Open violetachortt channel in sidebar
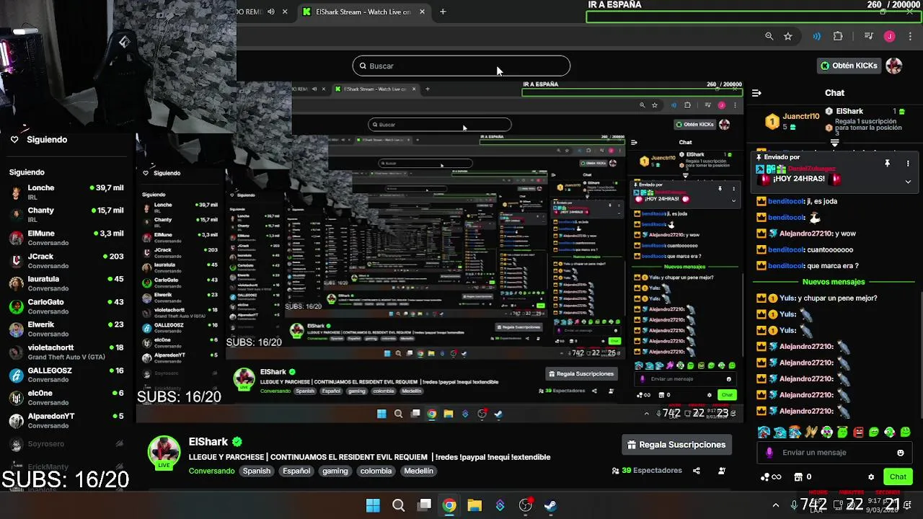The width and height of the screenshot is (923, 519). (66, 352)
